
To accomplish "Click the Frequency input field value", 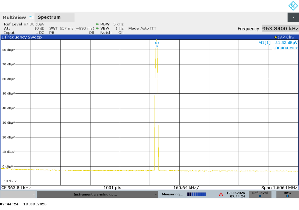I will click(x=280, y=29).
